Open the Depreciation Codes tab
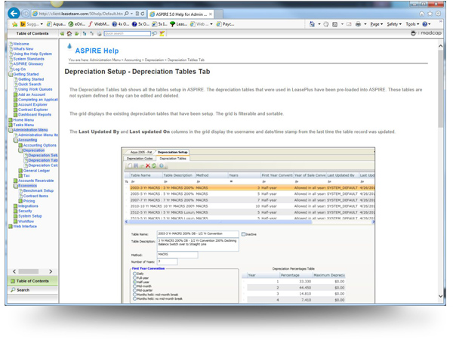The width and height of the screenshot is (453, 340). click(x=140, y=159)
